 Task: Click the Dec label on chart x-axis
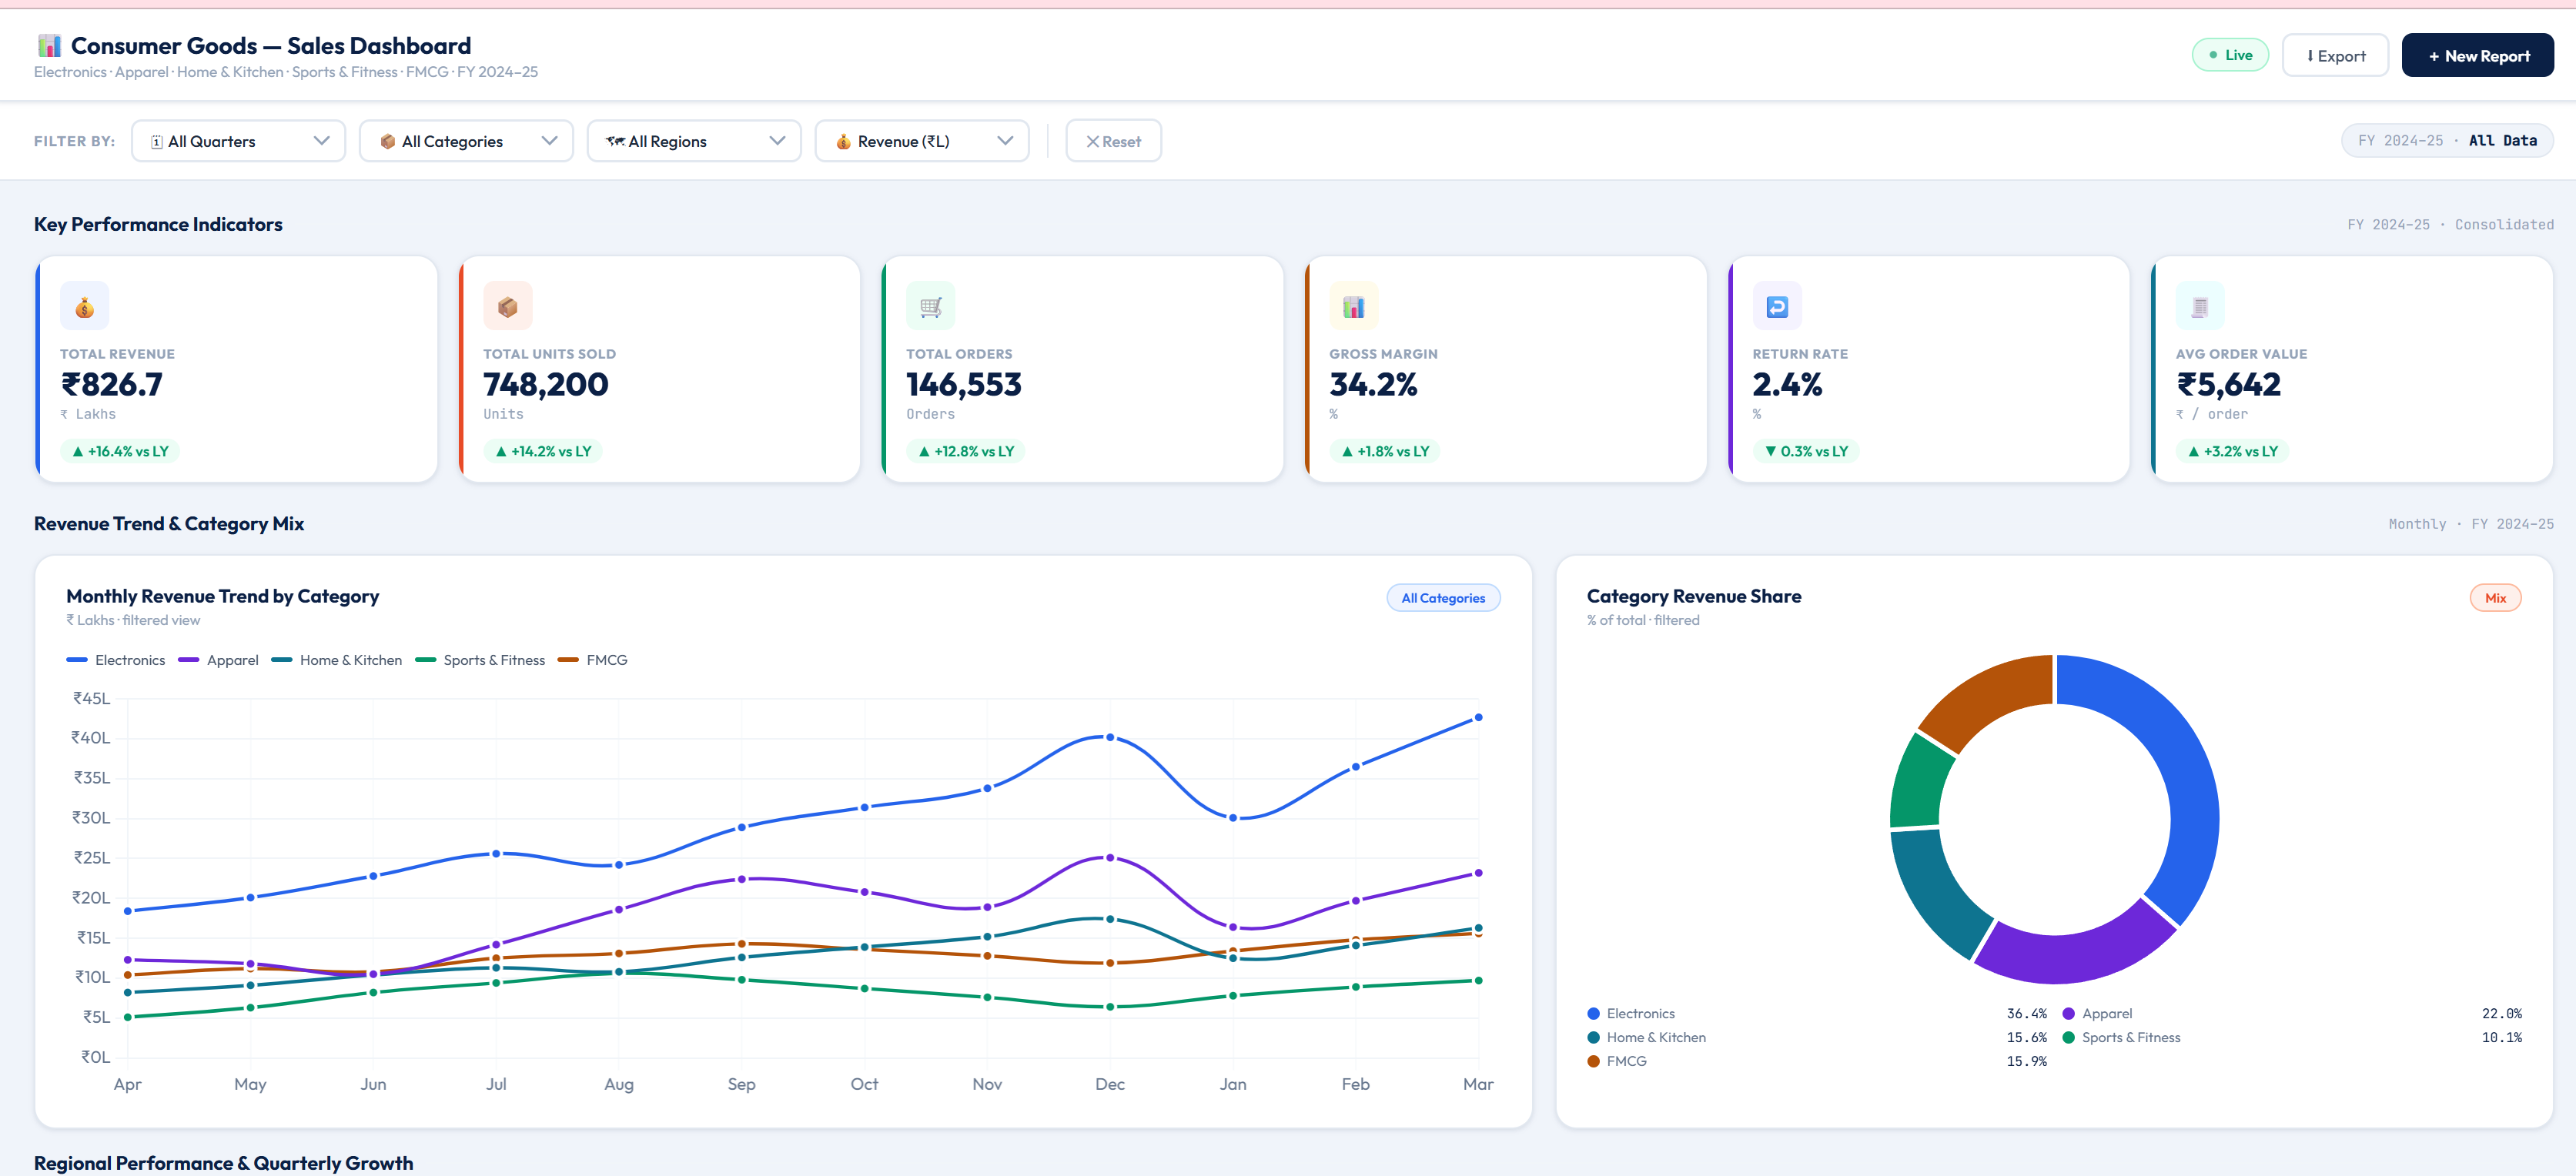coord(1110,1085)
